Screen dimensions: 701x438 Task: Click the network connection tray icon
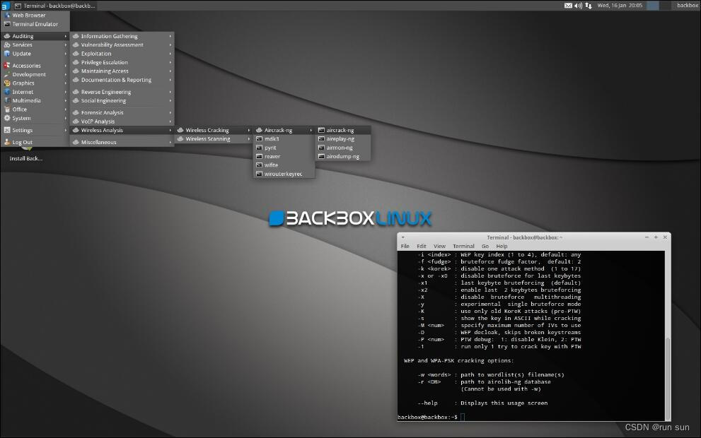(x=589, y=6)
